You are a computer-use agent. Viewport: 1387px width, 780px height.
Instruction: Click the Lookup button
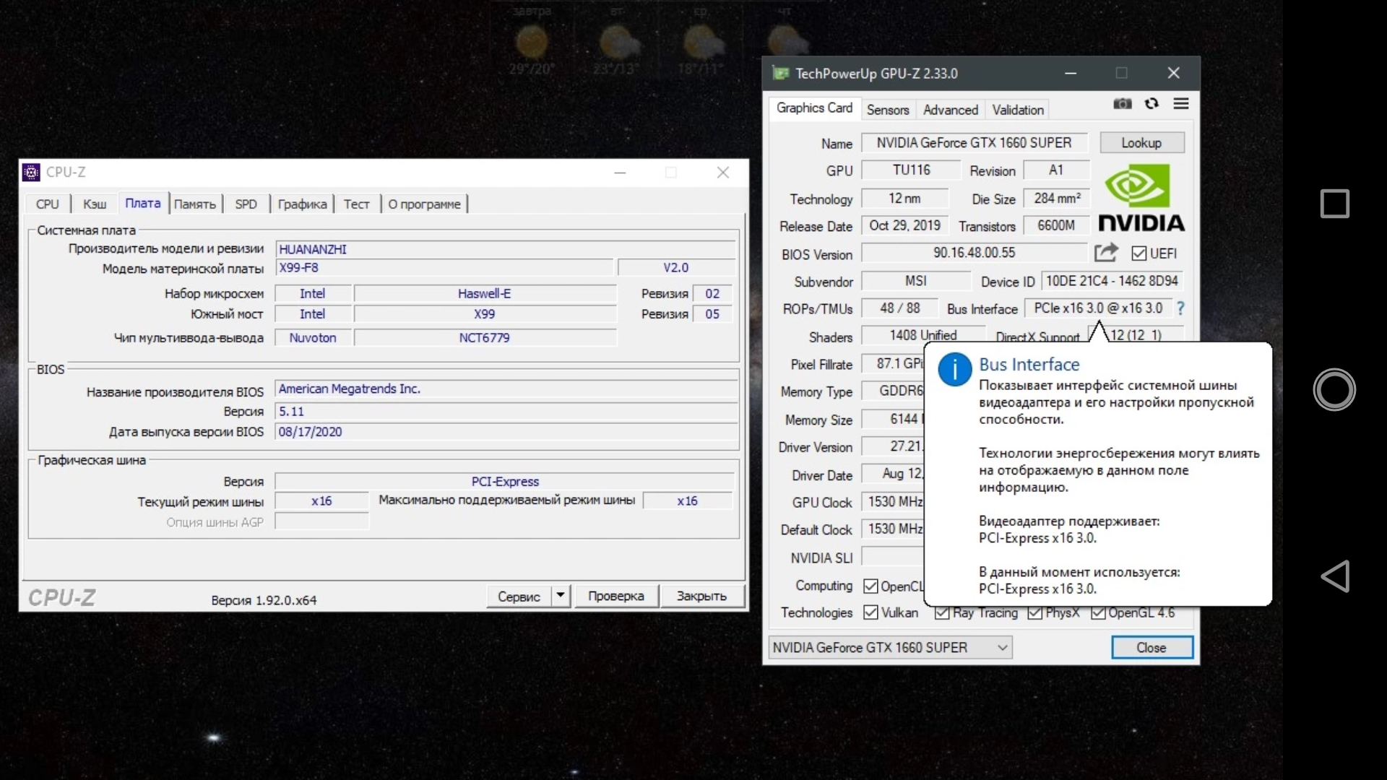[x=1141, y=143]
